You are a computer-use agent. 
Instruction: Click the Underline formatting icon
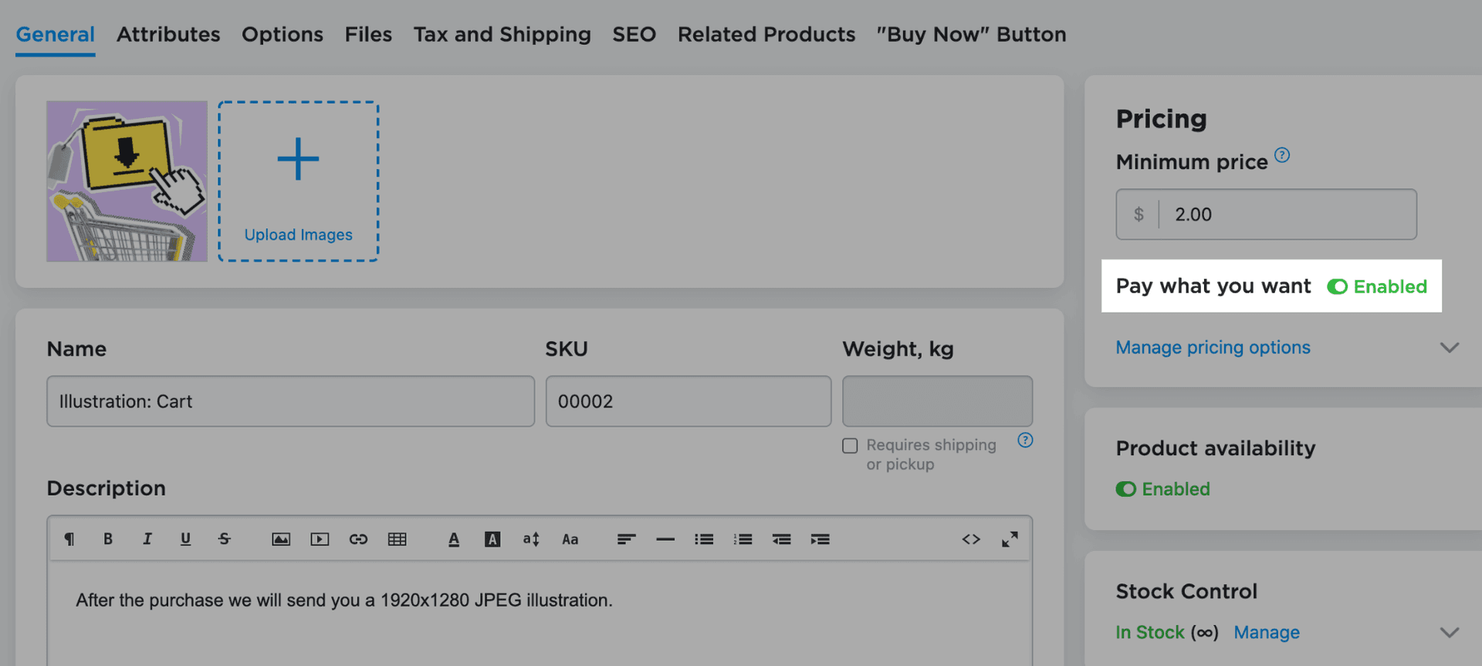click(185, 539)
